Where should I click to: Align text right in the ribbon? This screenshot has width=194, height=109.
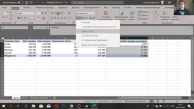pos(58,18)
